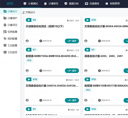Click the V3 version badge
The height and width of the screenshot is (118, 128).
click(34, 20)
